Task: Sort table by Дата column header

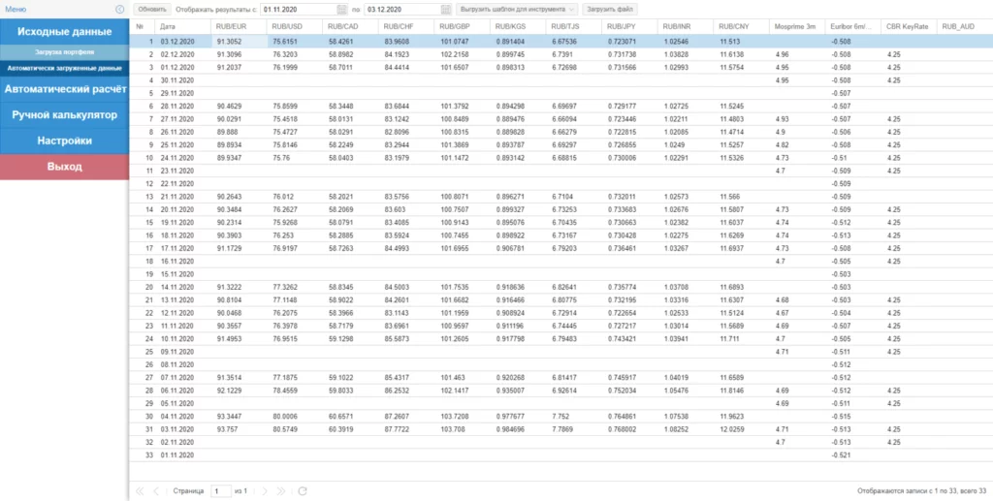Action: point(168,26)
